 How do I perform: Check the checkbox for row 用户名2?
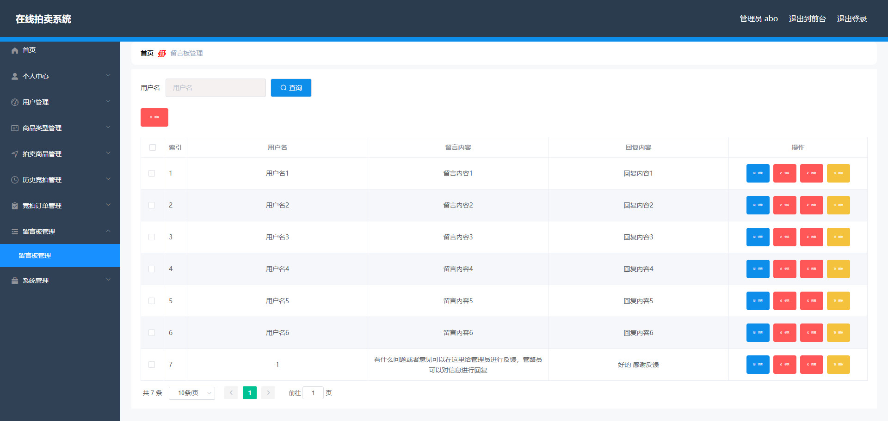pyautogui.click(x=152, y=205)
